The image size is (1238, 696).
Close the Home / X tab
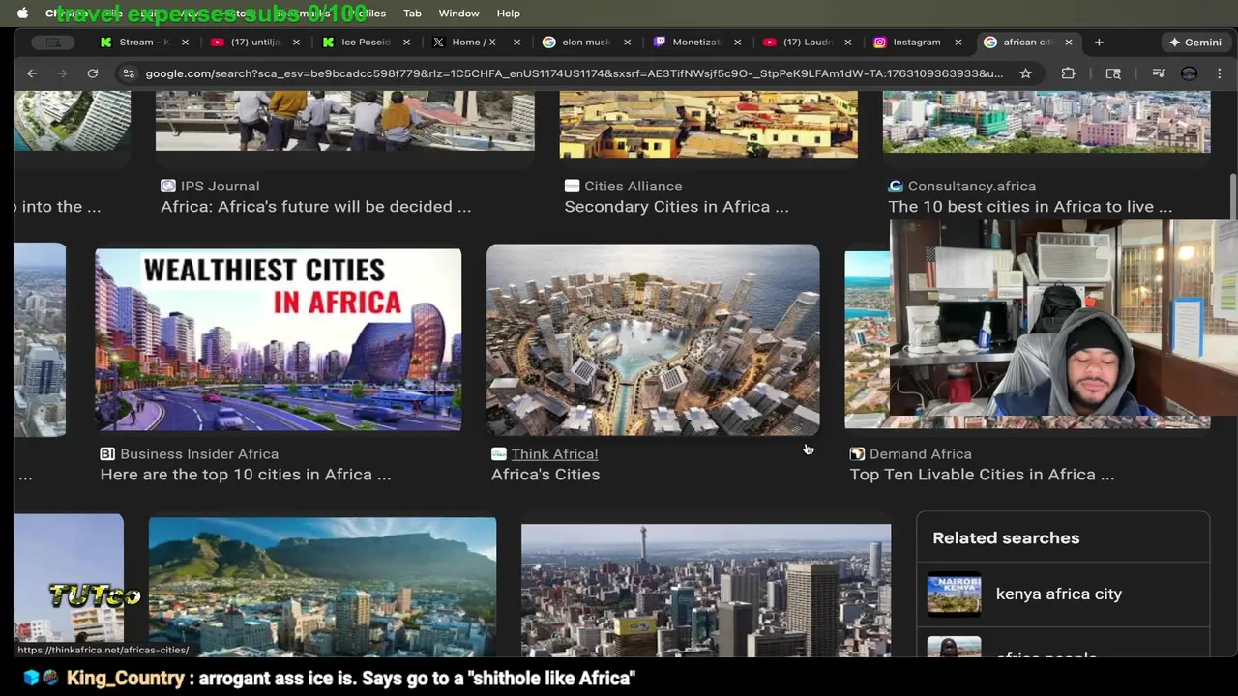516,43
